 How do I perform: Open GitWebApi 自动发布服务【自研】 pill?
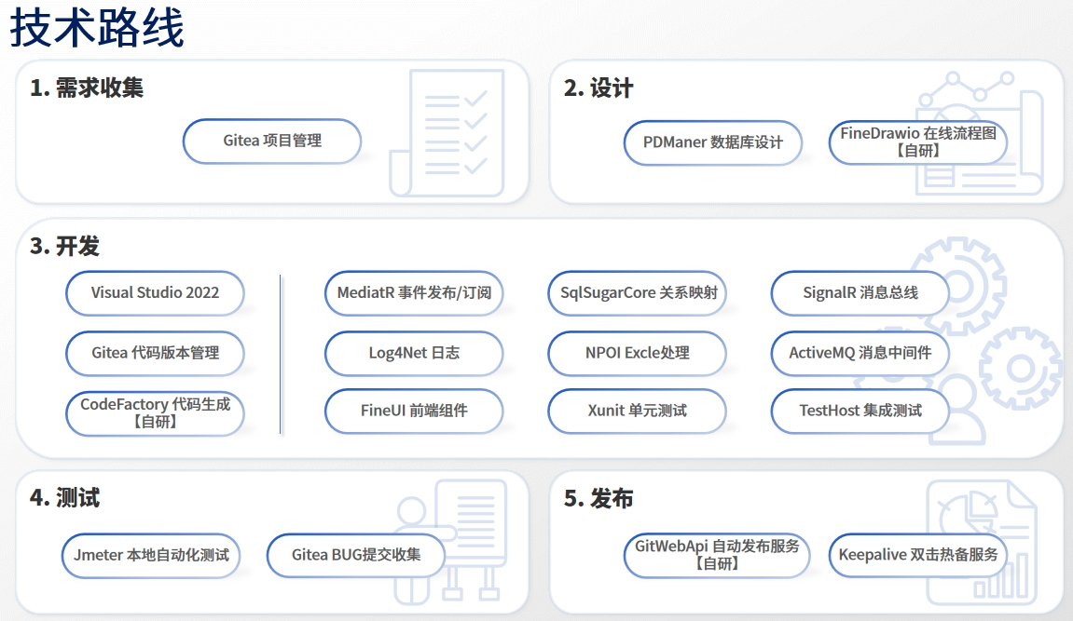pyautogui.click(x=717, y=556)
